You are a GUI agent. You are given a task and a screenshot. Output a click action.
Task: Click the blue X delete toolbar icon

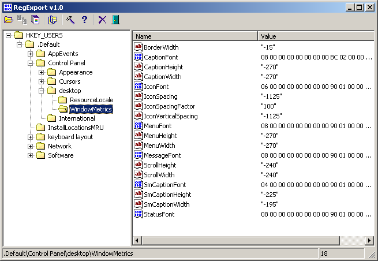(x=102, y=20)
